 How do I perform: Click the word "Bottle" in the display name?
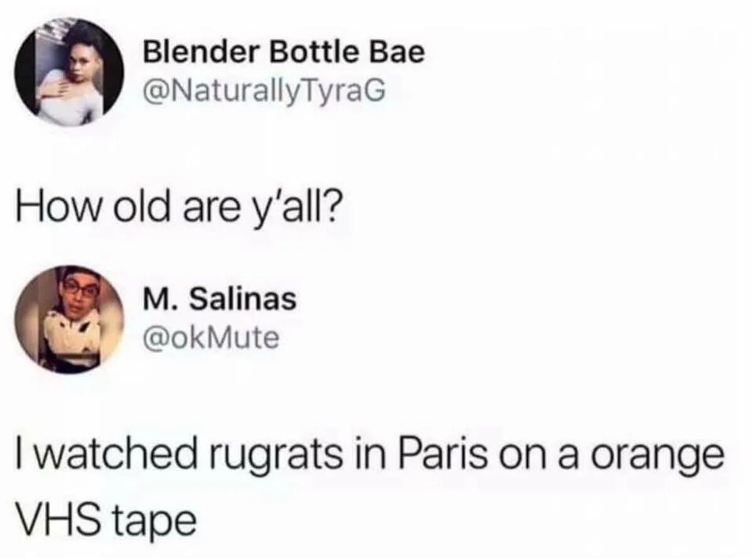tap(312, 53)
